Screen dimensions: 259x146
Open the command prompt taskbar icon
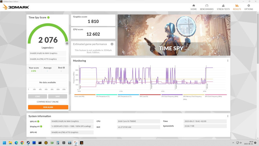tap(40, 143)
